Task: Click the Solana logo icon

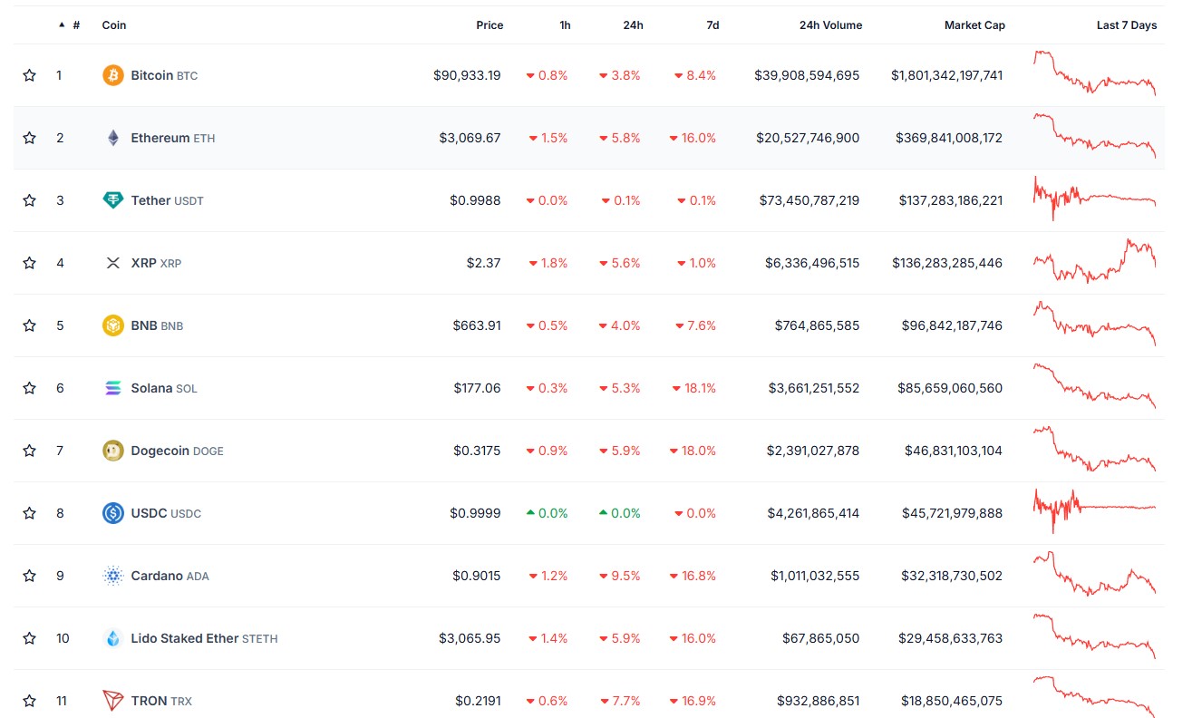Action: pyautogui.click(x=113, y=388)
